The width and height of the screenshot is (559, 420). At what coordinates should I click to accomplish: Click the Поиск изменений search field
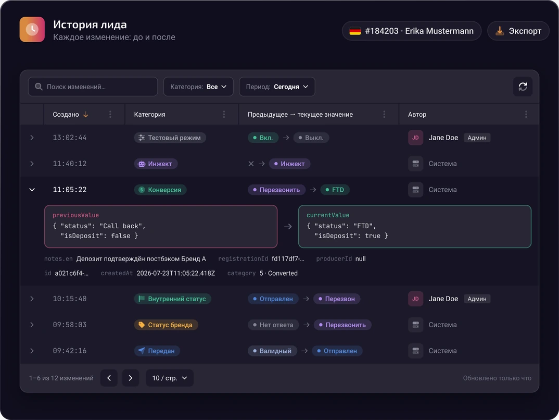[x=93, y=87]
